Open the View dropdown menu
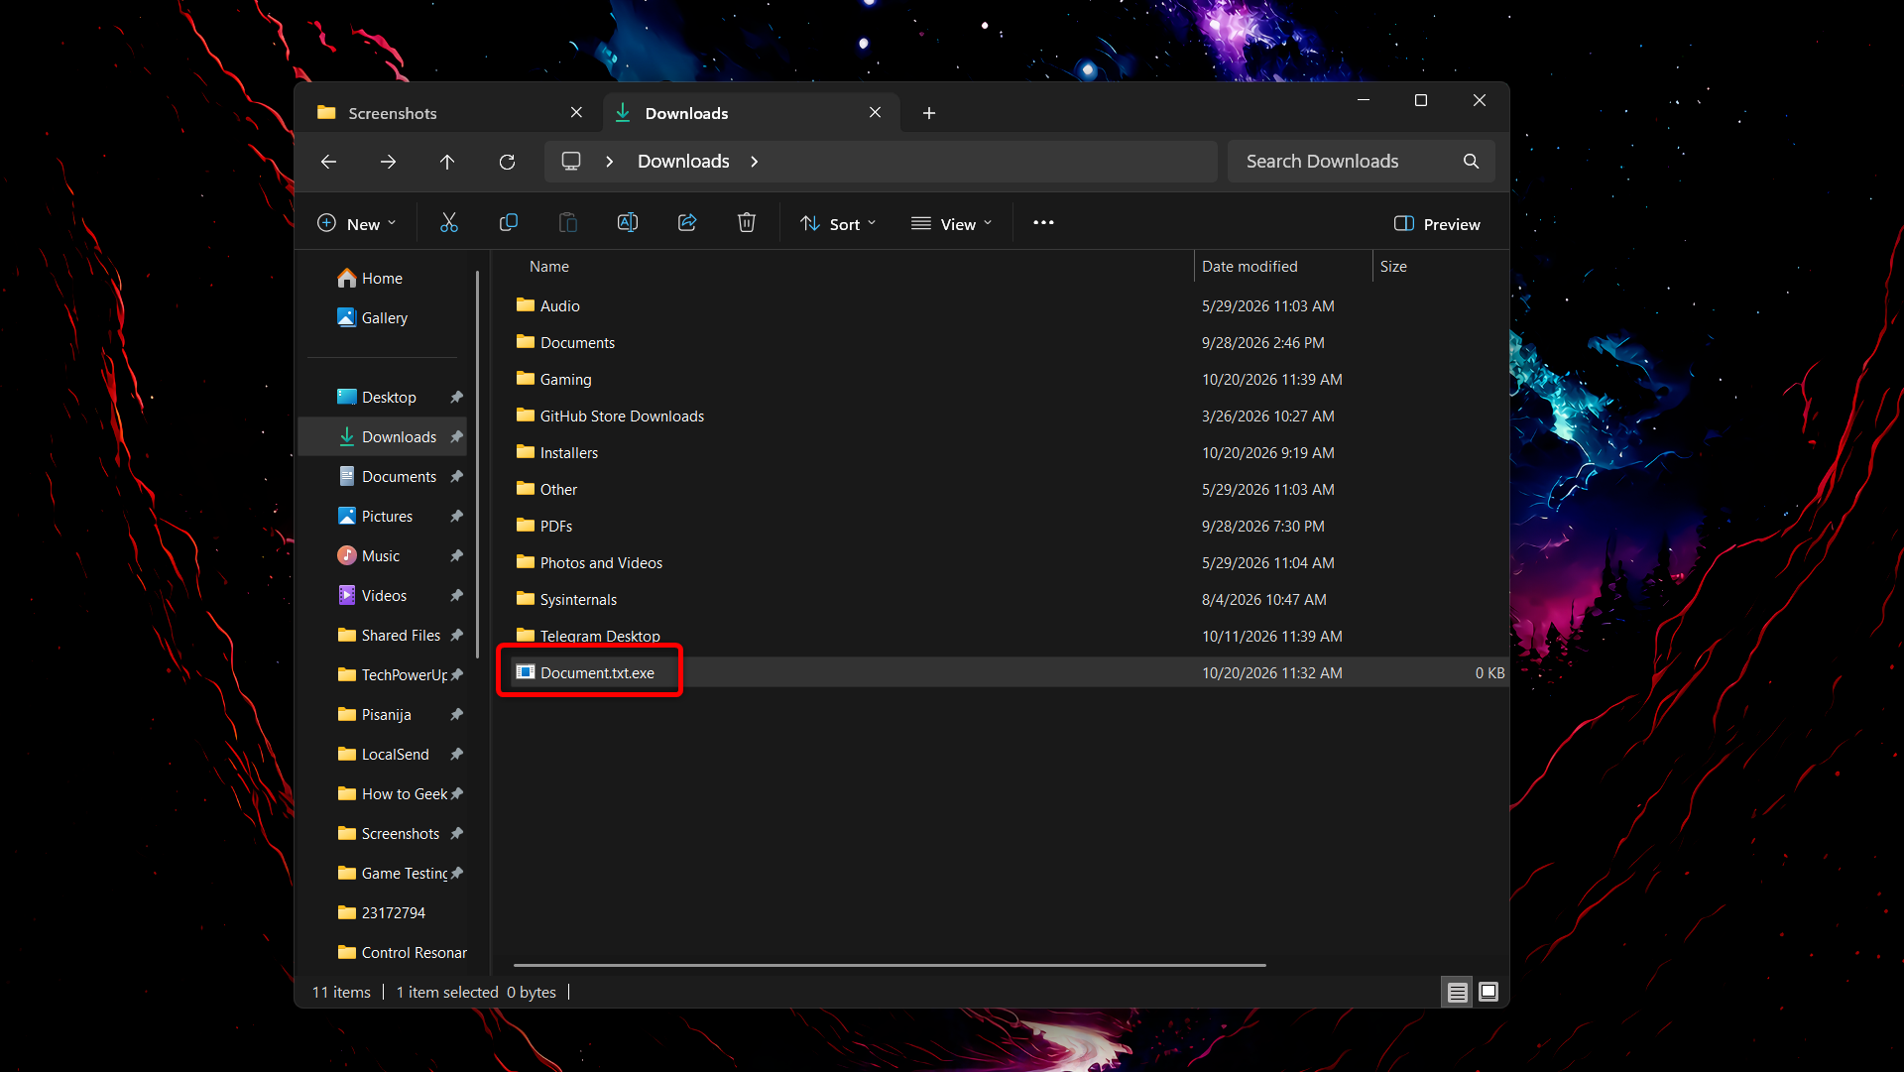The height and width of the screenshot is (1072, 1904). [x=951, y=224]
